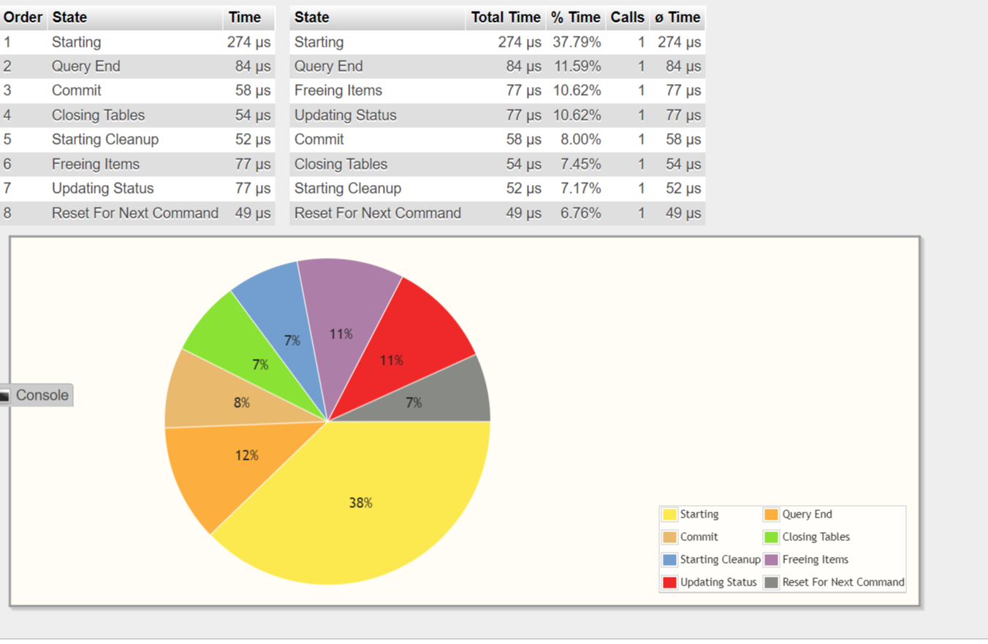
Task: Click the gray Reset For Next Command swatch
Action: click(x=771, y=583)
